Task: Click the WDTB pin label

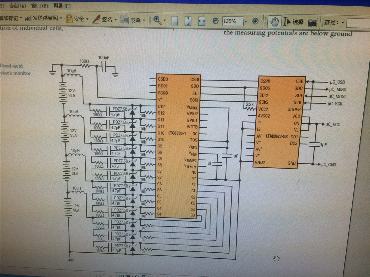Action: [x=193, y=127]
